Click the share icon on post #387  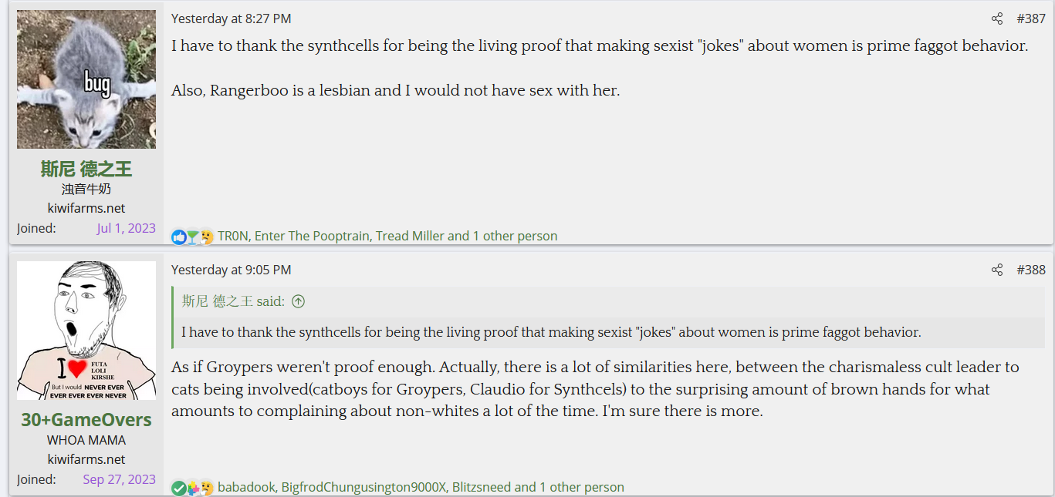997,18
